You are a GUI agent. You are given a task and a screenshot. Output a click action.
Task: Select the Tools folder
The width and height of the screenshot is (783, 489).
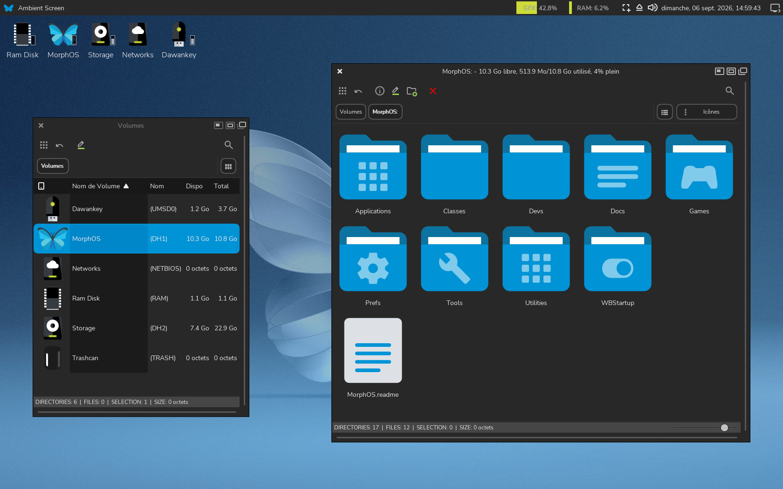click(454, 266)
